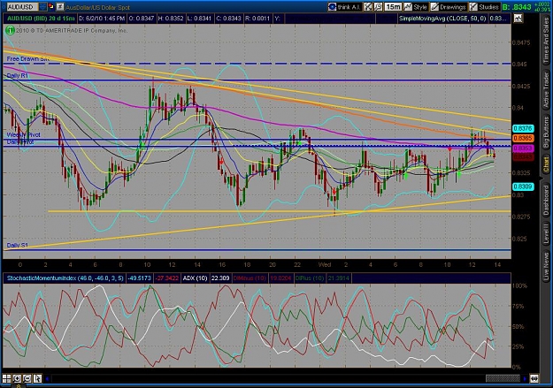This screenshot has height=388, width=553.
Task: Open the symbol selector dropdown arrow
Action: pos(42,7)
